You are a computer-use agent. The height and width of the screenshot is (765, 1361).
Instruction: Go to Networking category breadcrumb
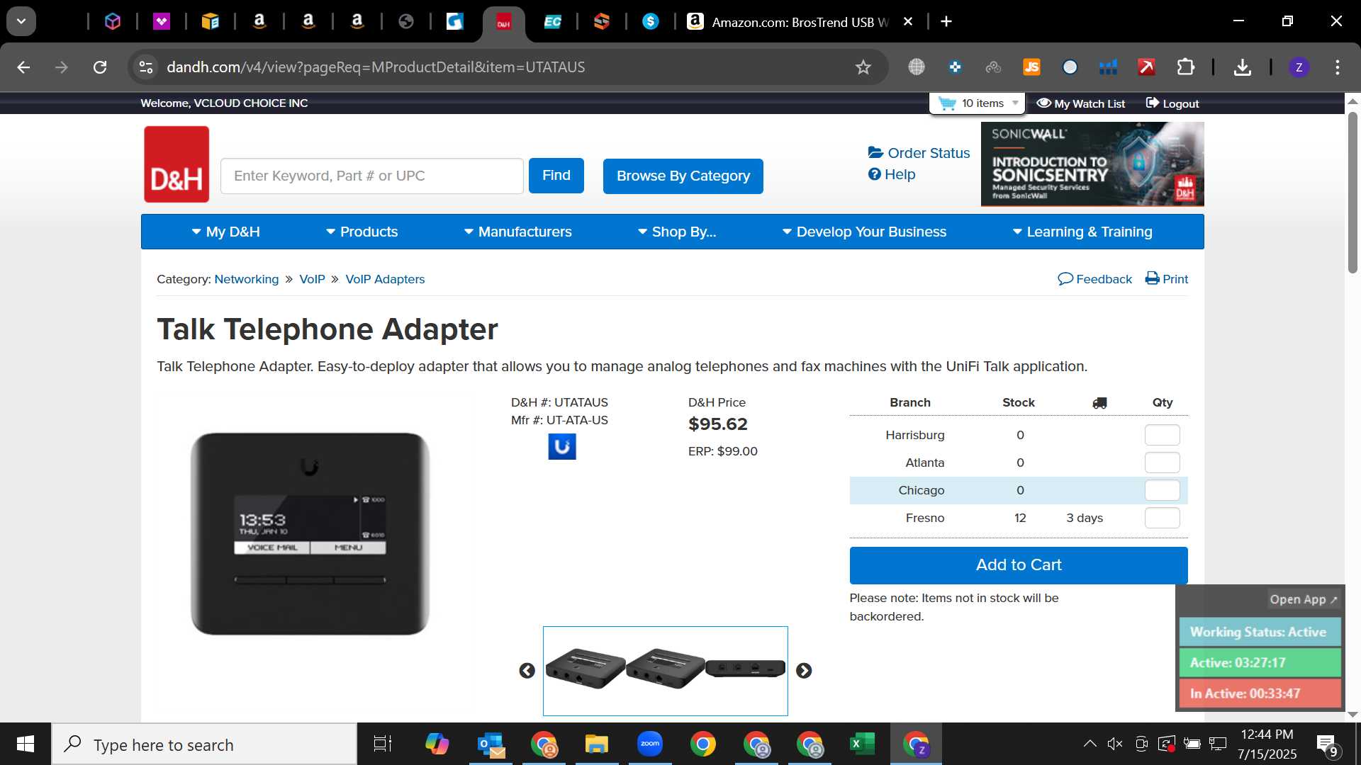[x=247, y=279]
